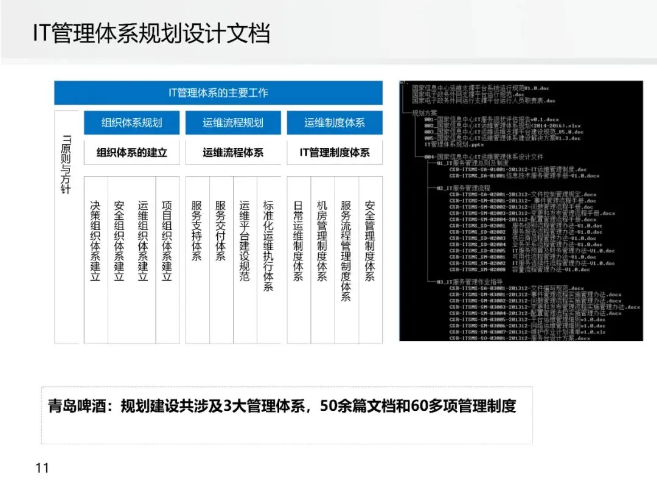Select the heading "运维流程体系"
The height and width of the screenshot is (493, 657).
click(x=233, y=153)
